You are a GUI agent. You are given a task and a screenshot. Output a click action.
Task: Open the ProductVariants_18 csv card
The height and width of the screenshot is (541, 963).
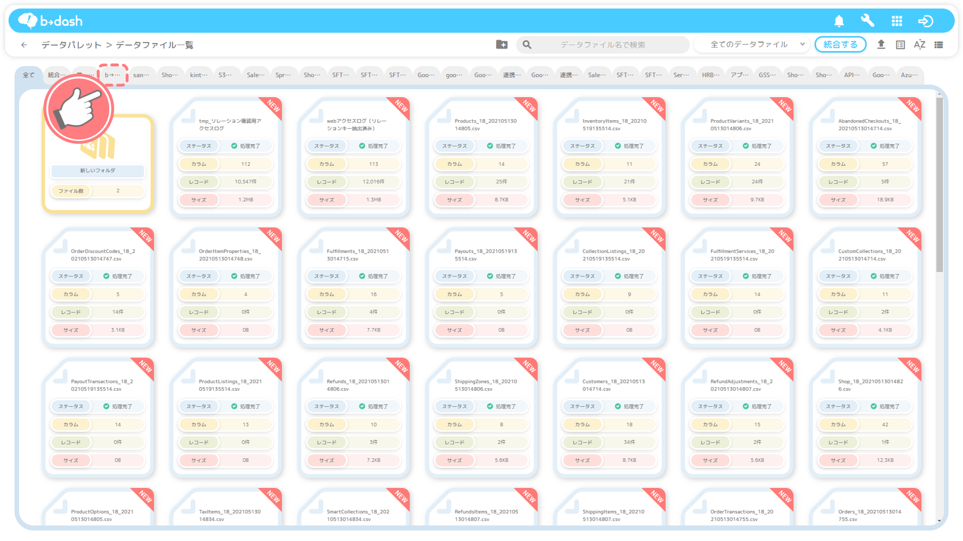click(738, 158)
